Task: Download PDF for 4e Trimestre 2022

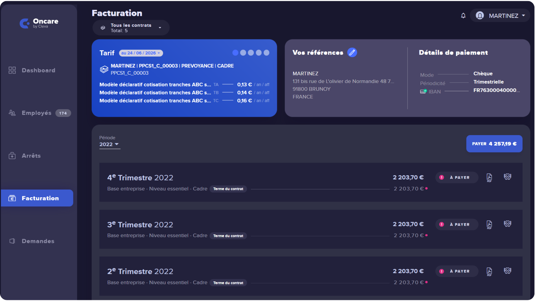Action: pos(489,178)
